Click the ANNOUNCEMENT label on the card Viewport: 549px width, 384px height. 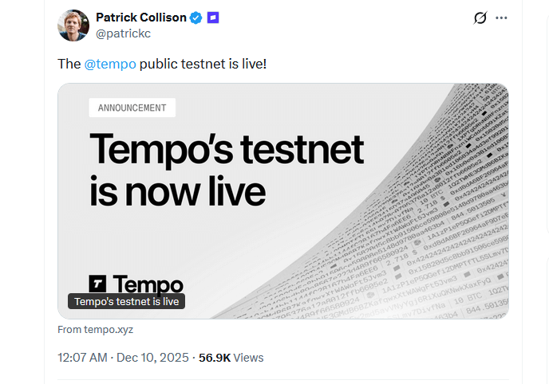pyautogui.click(x=132, y=108)
